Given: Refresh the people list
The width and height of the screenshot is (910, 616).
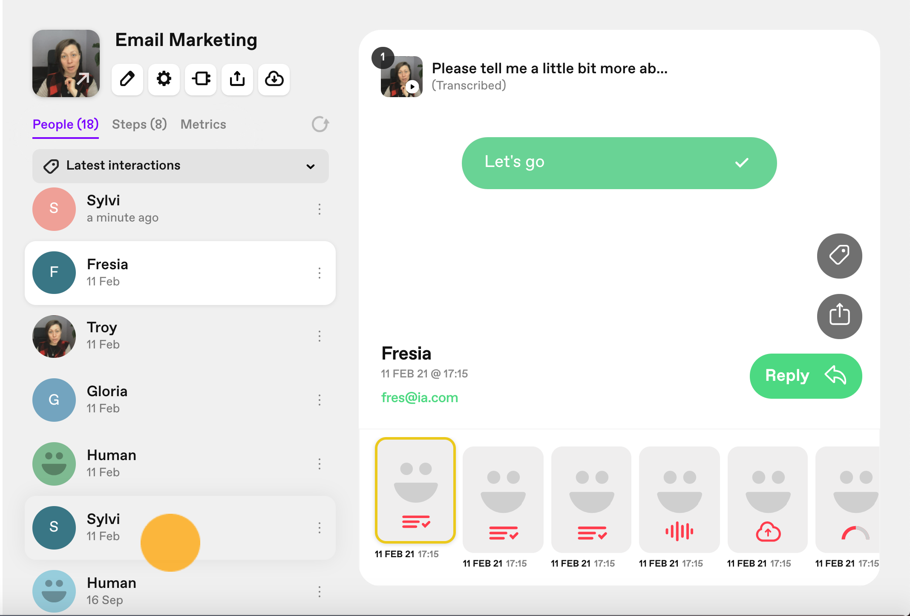Looking at the screenshot, I should 320,124.
